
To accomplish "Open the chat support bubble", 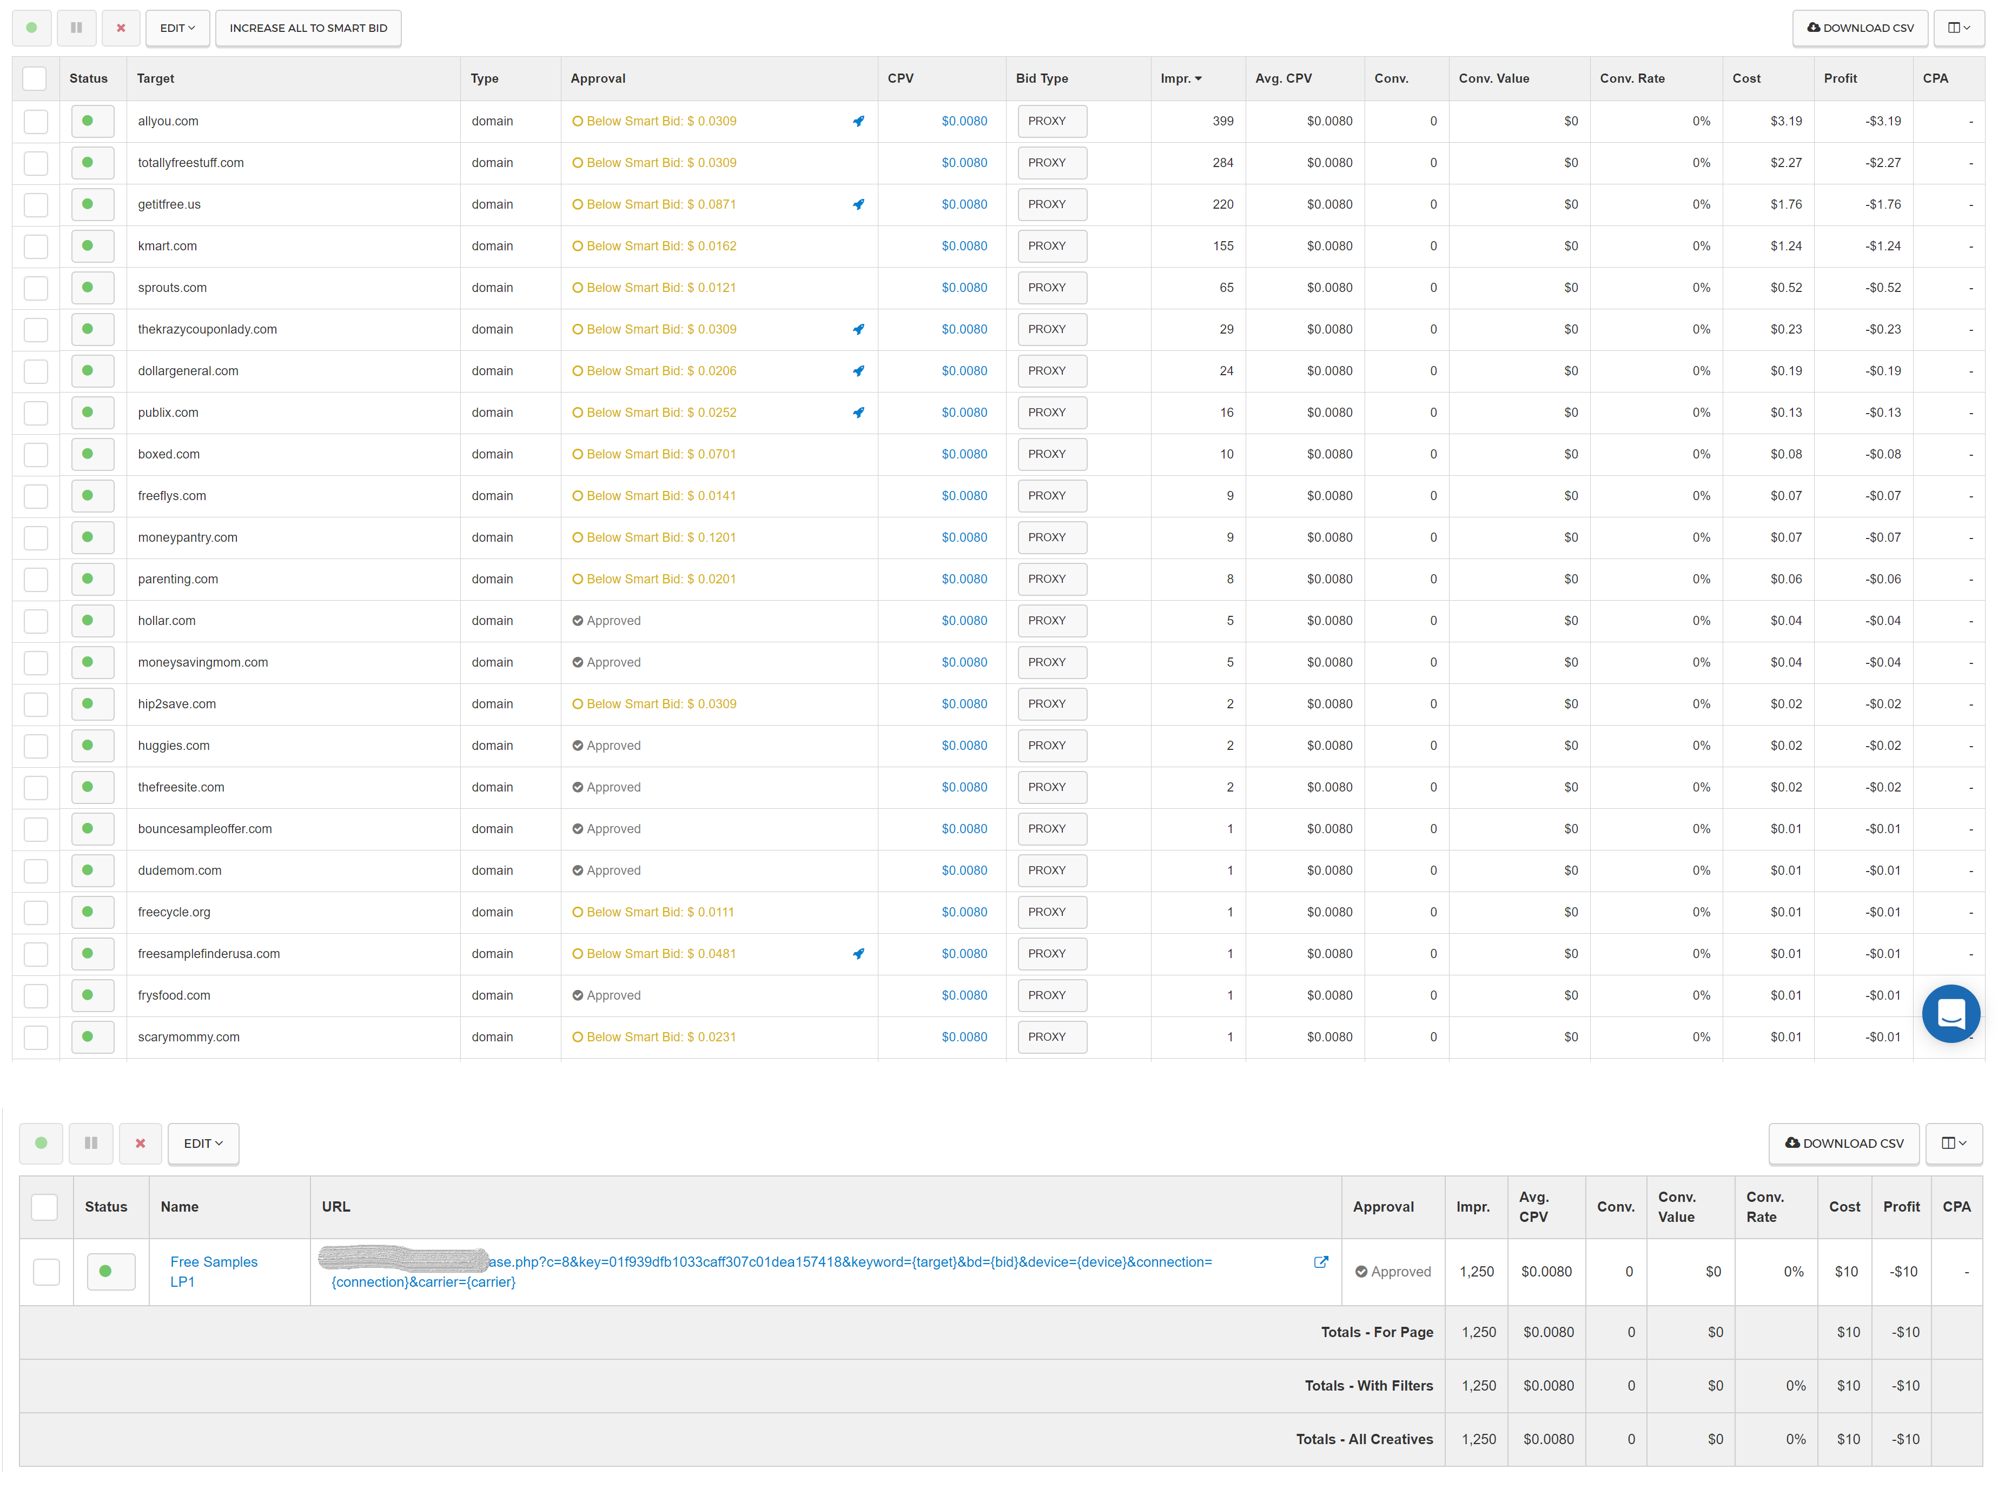I will pyautogui.click(x=1951, y=1013).
